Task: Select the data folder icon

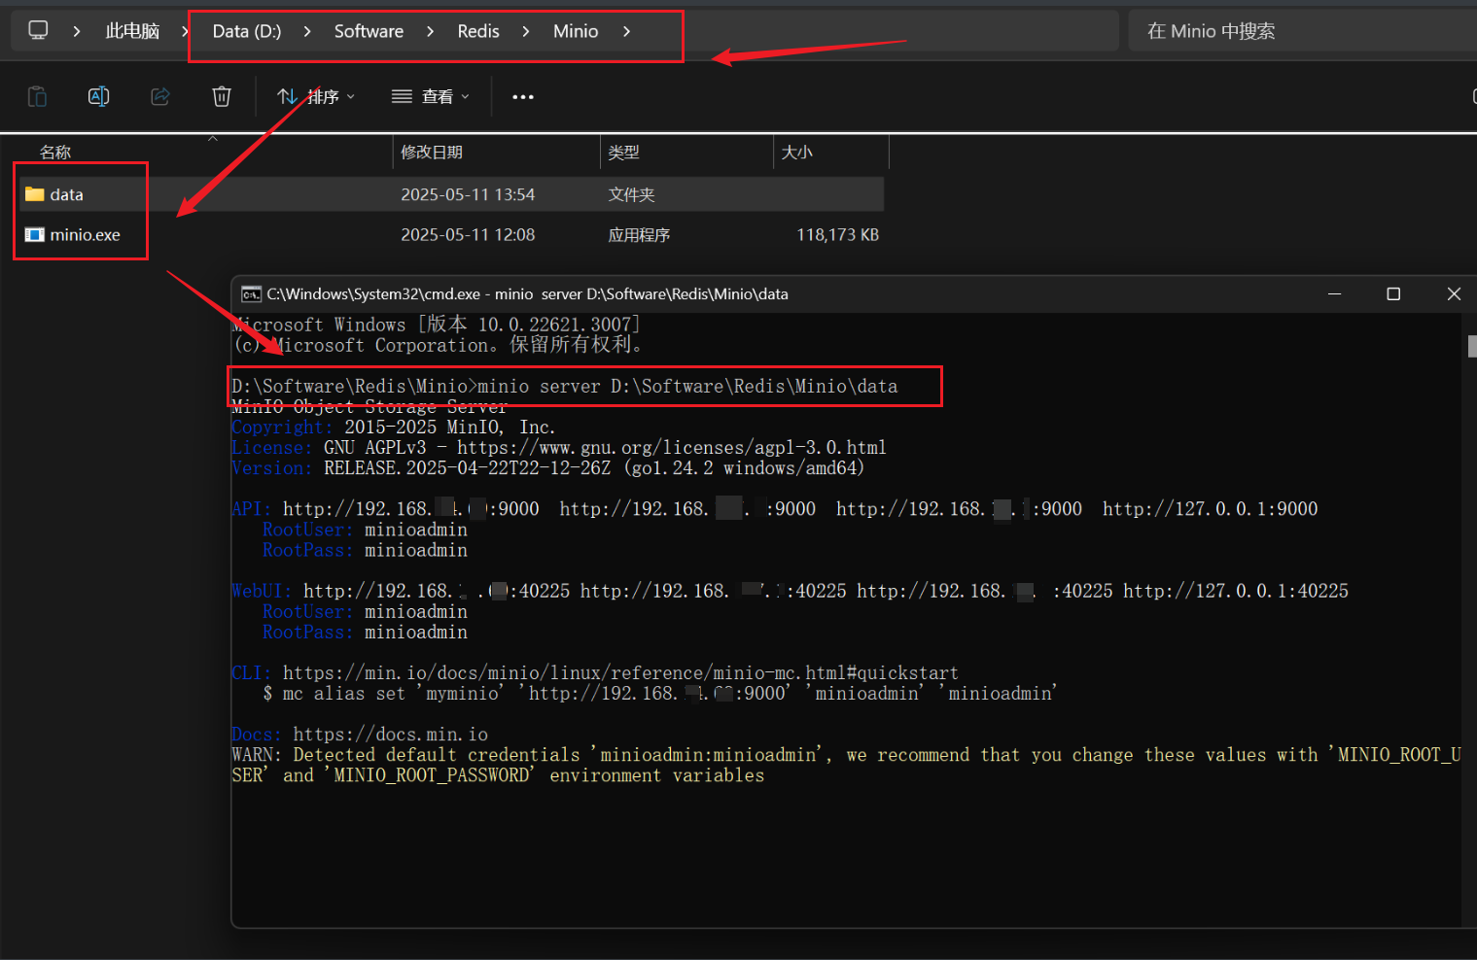Action: [35, 194]
